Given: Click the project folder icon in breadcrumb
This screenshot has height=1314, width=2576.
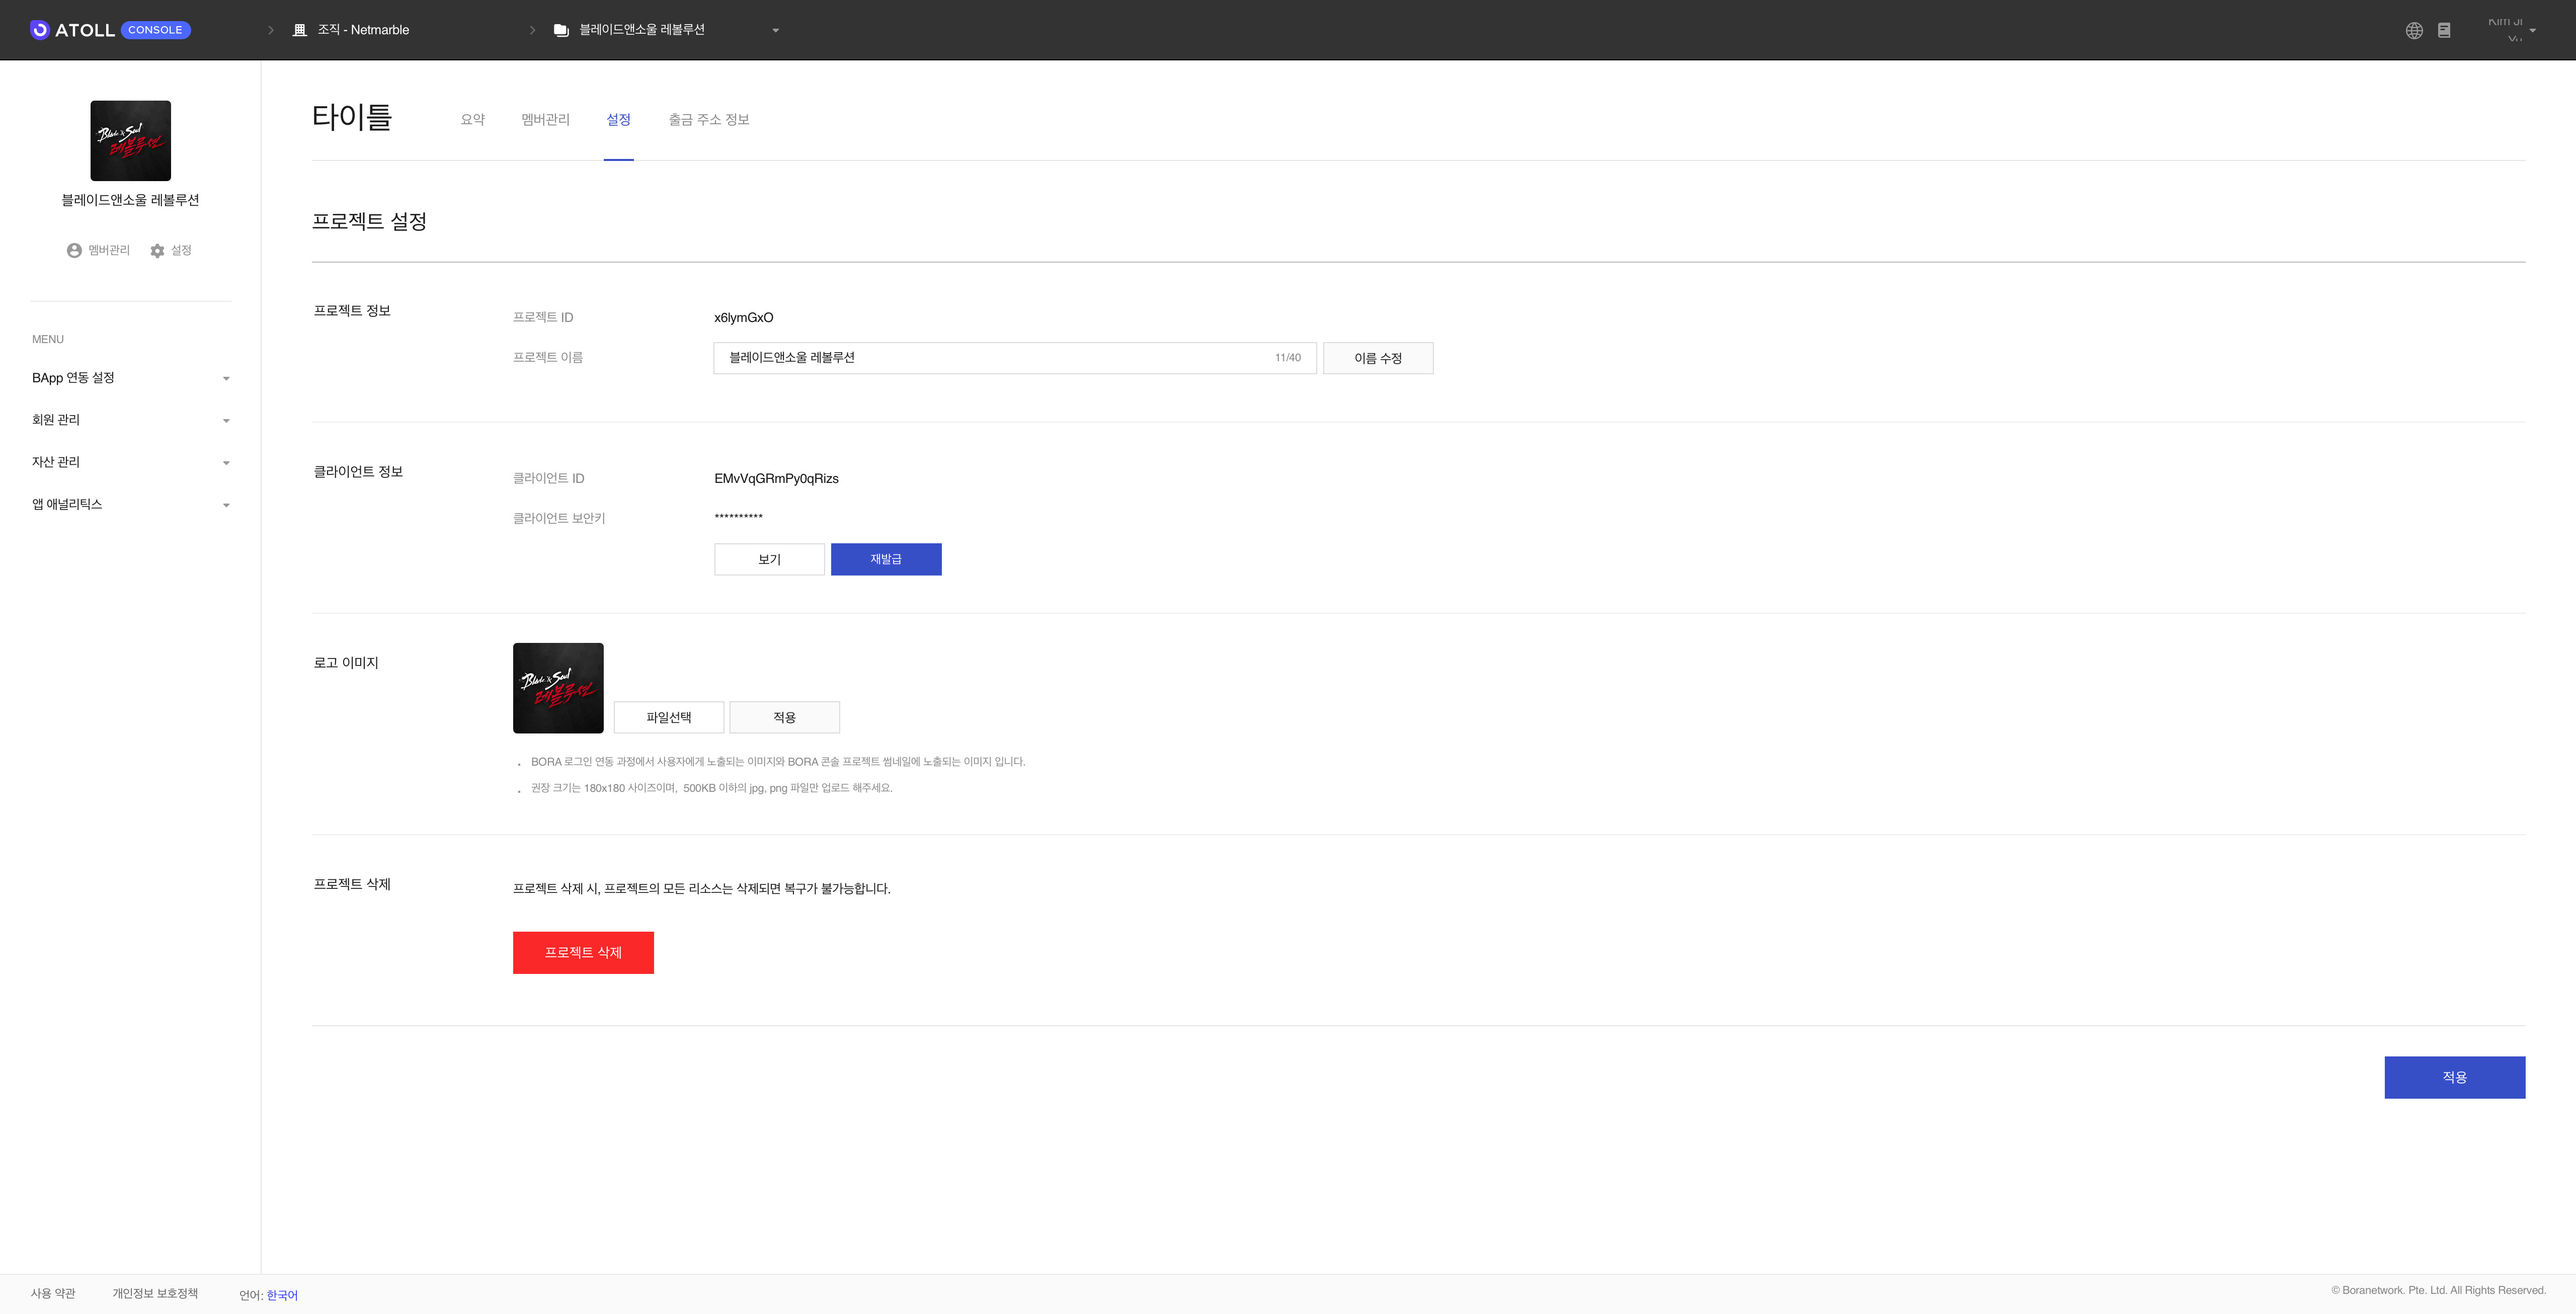Looking at the screenshot, I should pyautogui.click(x=562, y=30).
